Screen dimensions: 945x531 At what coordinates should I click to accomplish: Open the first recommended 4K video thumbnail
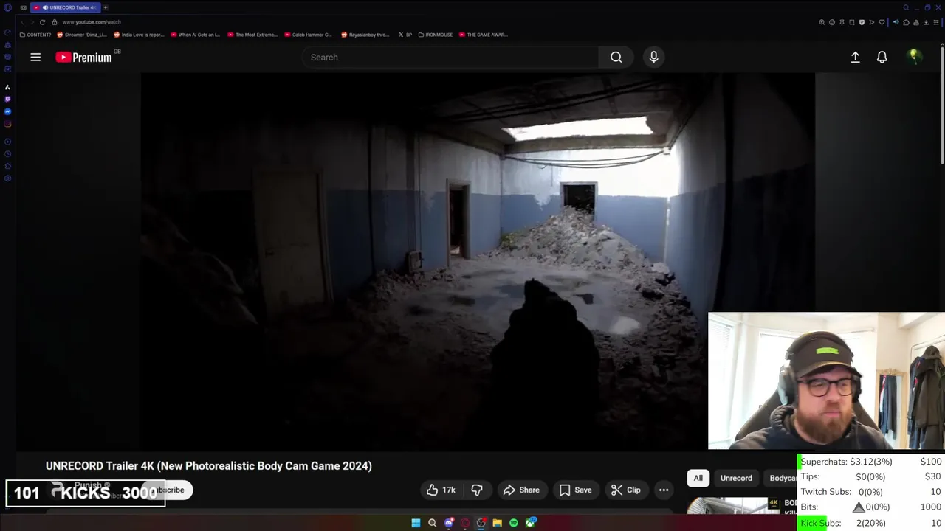(x=735, y=505)
